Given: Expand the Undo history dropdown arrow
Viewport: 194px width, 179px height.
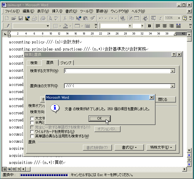Looking at the screenshot, I should point(106,19).
